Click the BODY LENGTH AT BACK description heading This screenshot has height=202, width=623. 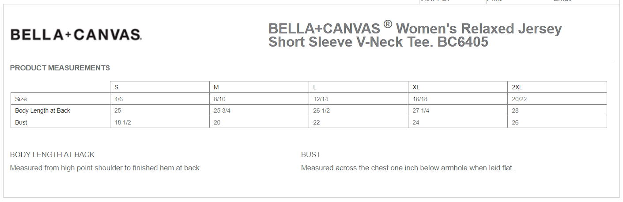tap(52, 154)
